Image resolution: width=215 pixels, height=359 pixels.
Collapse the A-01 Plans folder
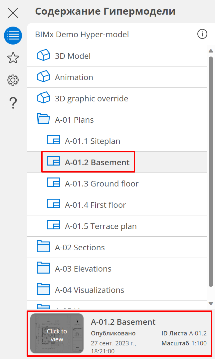[x=43, y=119]
